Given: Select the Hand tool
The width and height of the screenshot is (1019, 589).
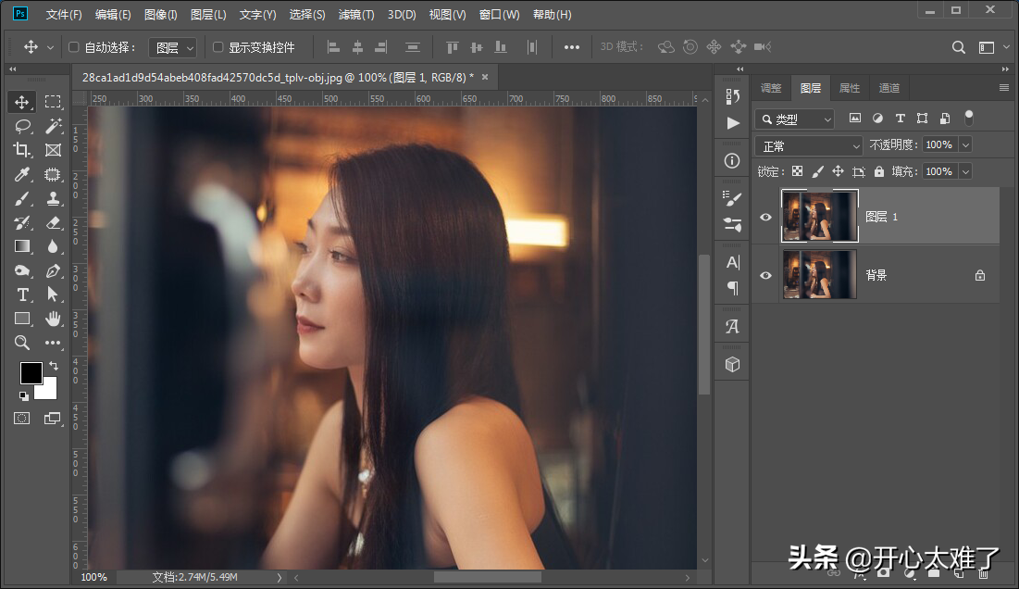Looking at the screenshot, I should pos(53,319).
